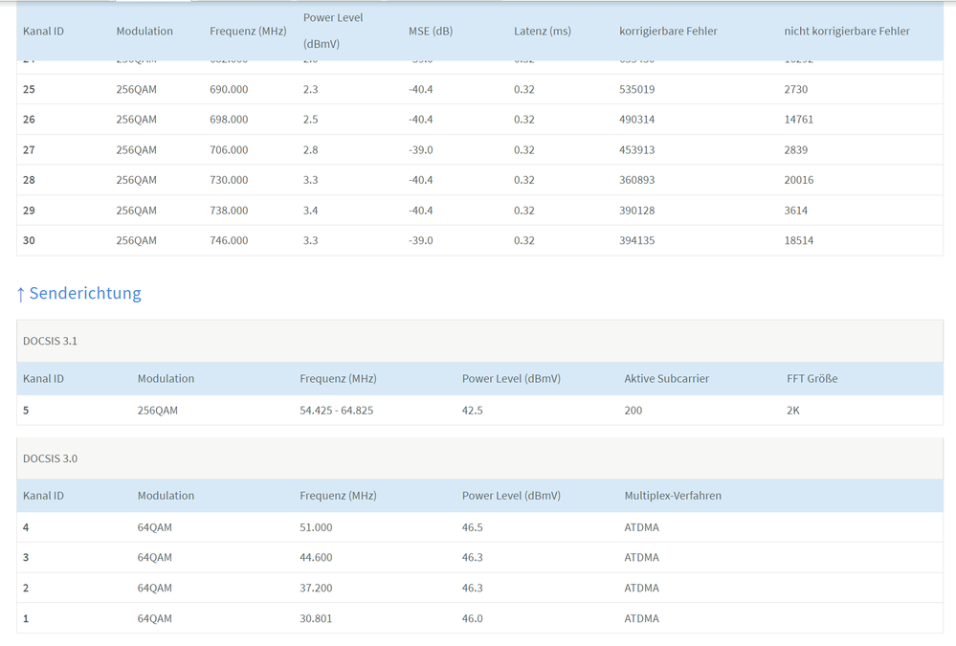The height and width of the screenshot is (646, 956).
Task: Click the up arrow before Senderichtung
Action: (x=21, y=294)
